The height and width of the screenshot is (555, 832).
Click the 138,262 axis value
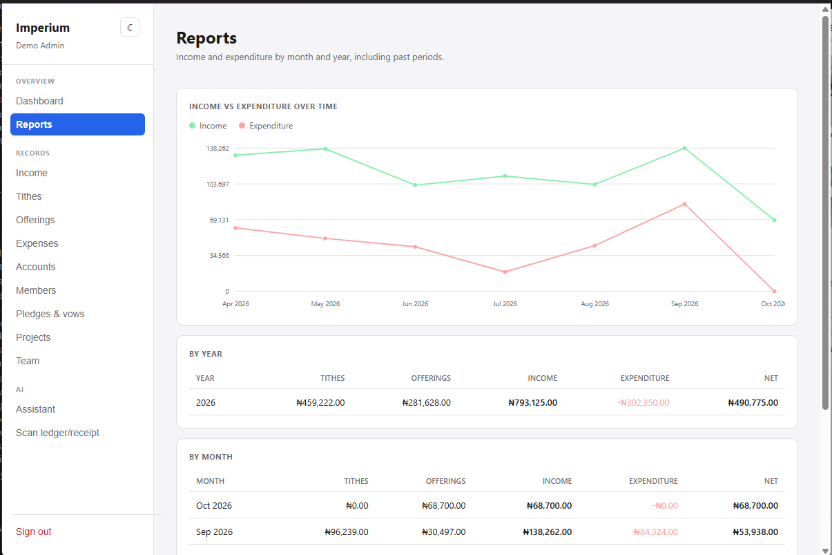pos(217,148)
